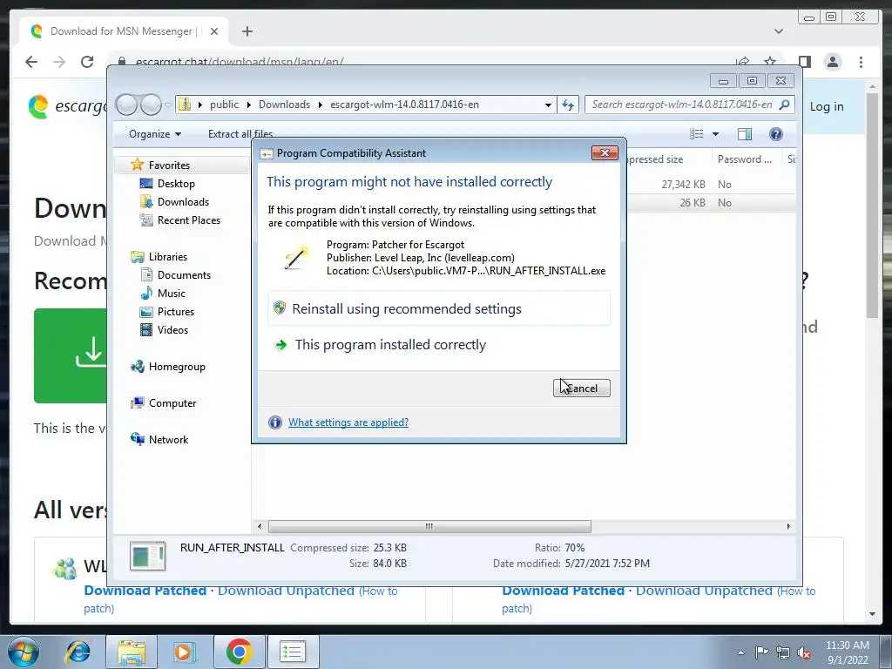Click the Chrome profile avatar icon

click(x=833, y=62)
